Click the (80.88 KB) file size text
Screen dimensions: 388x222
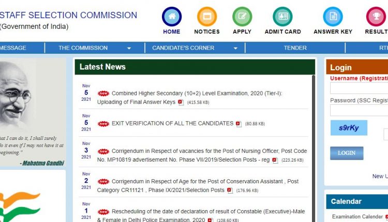[255, 124]
